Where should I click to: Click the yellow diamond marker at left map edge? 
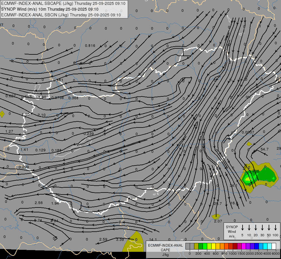pyautogui.click(x=2, y=114)
